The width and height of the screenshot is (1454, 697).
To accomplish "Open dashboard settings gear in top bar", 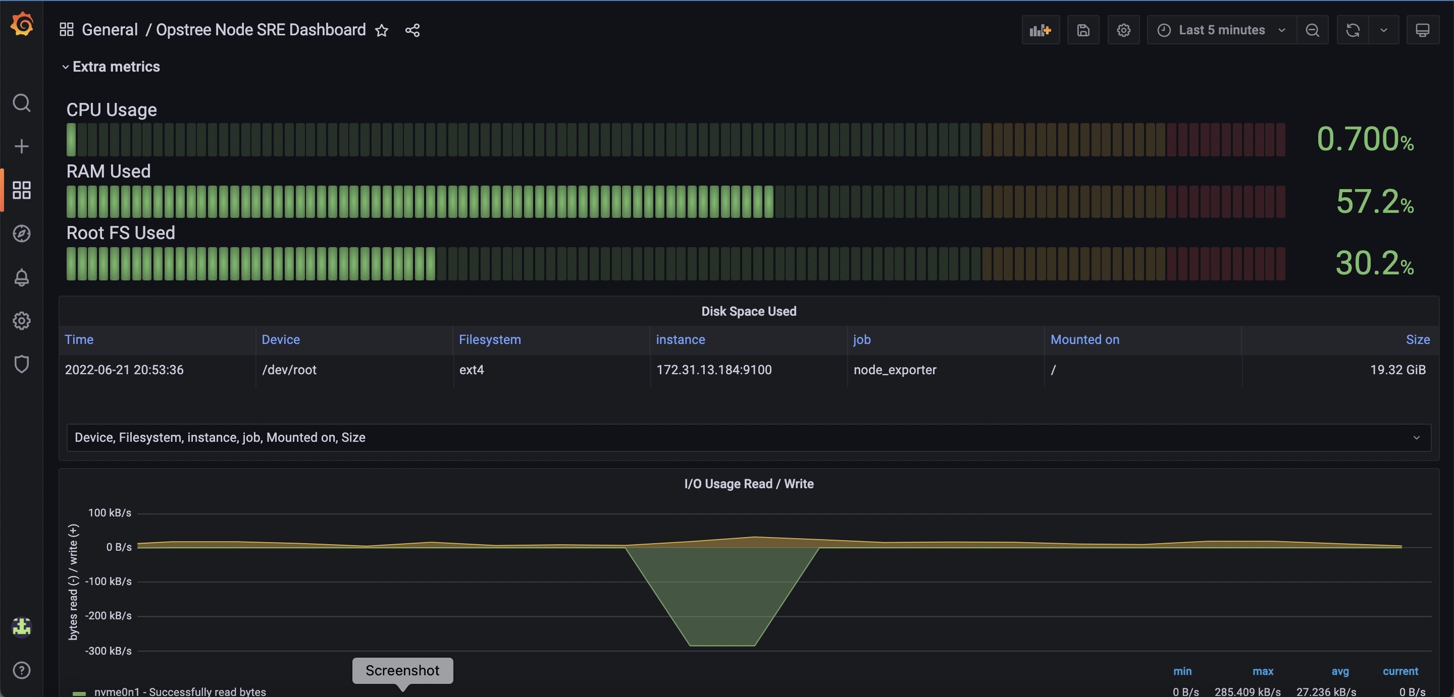I will [1123, 30].
